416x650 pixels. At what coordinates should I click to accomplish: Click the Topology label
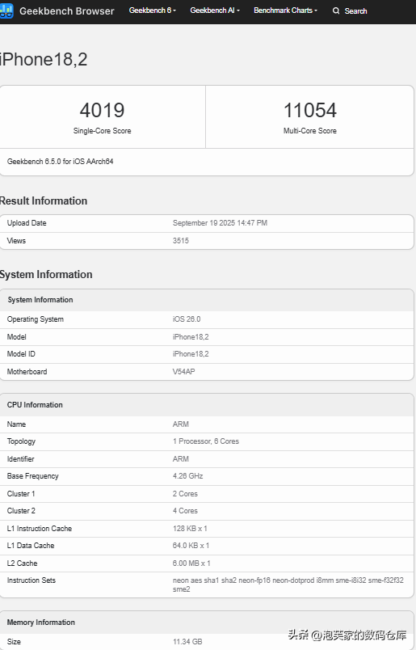click(21, 441)
